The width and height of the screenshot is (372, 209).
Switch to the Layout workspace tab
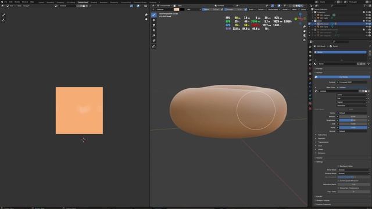coord(41,2)
